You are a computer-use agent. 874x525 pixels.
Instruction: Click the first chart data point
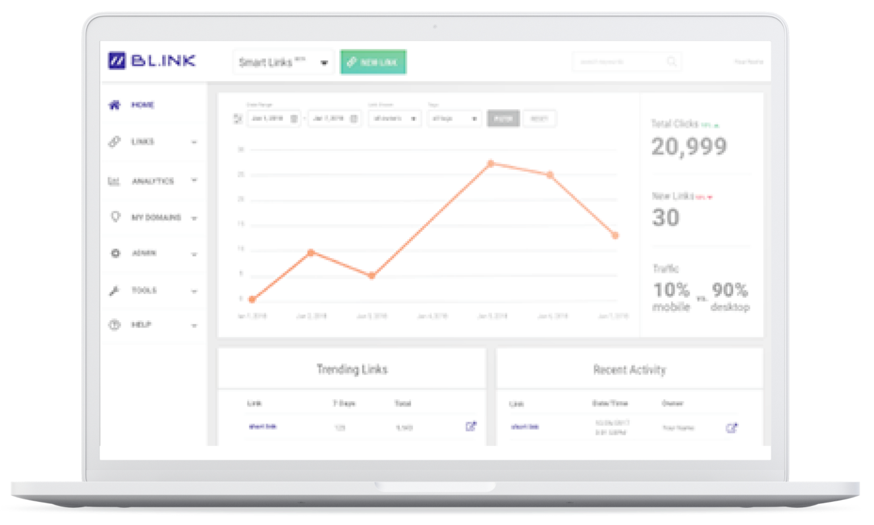[252, 300]
